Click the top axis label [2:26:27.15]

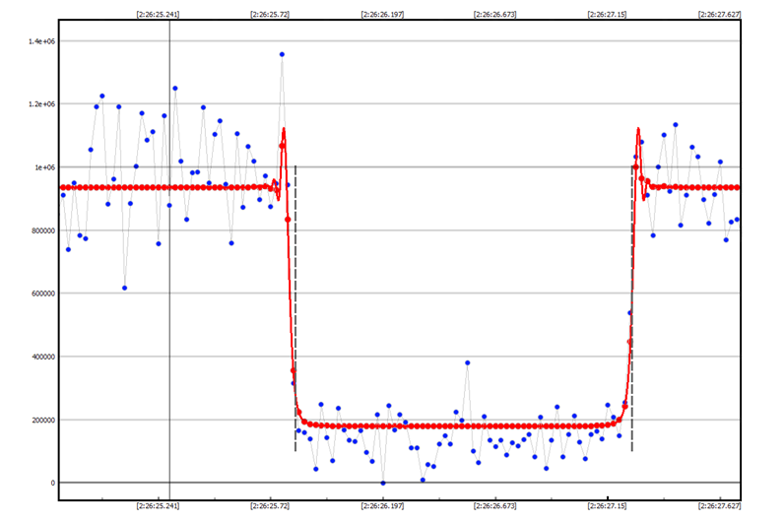click(x=607, y=15)
